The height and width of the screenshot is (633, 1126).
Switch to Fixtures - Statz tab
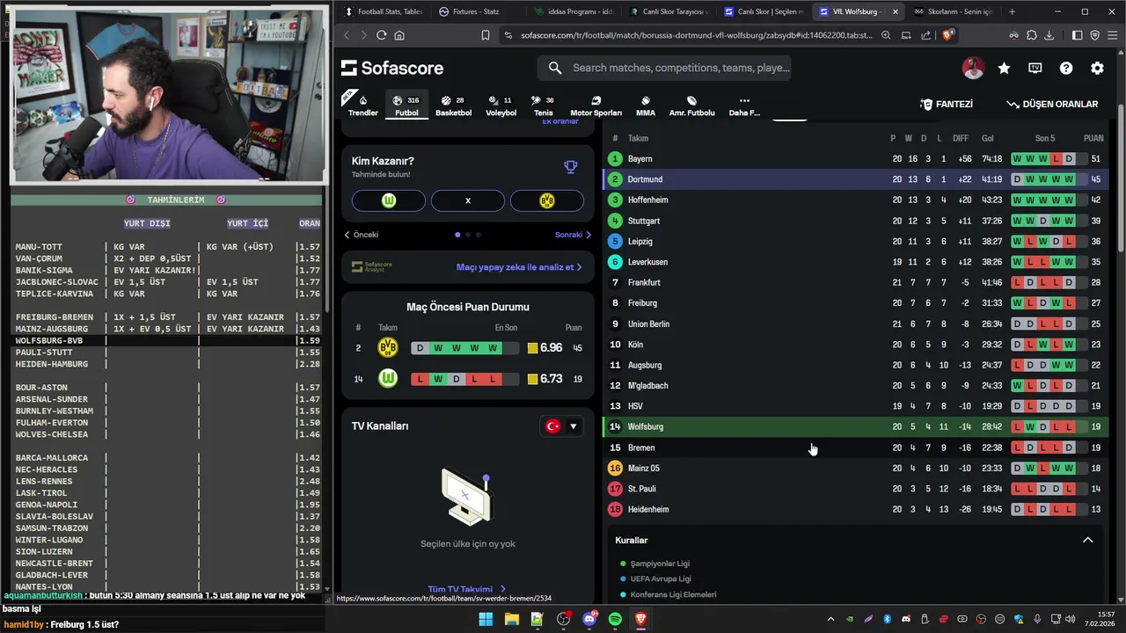[x=475, y=11]
